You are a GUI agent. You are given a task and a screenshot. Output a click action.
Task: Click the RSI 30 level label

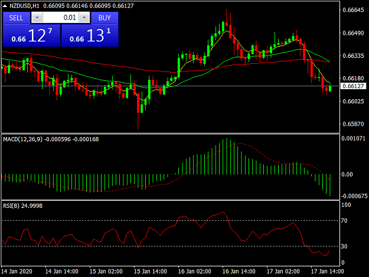coord(344,246)
